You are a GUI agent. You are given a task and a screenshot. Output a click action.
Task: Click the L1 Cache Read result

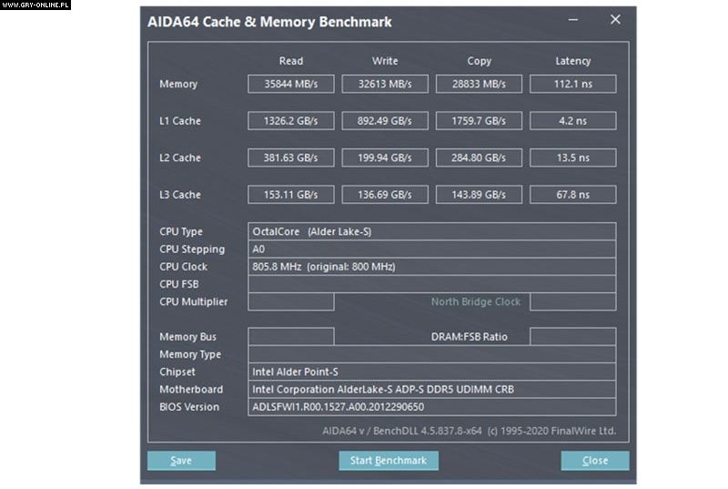click(x=291, y=121)
